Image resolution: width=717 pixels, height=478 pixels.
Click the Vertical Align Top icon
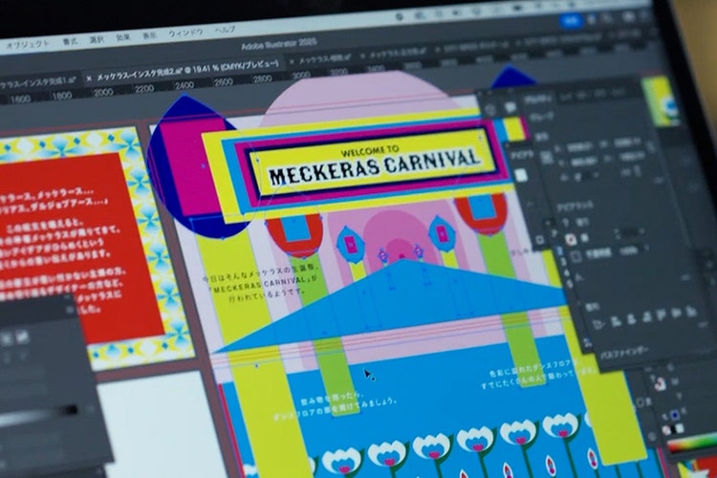coord(662,315)
